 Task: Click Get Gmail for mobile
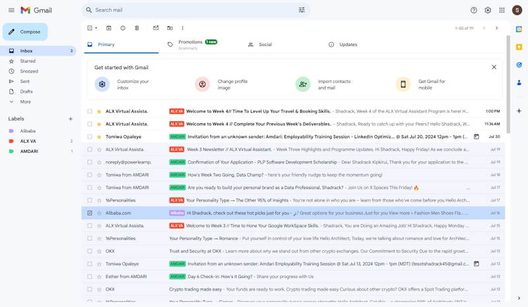tap(421, 84)
